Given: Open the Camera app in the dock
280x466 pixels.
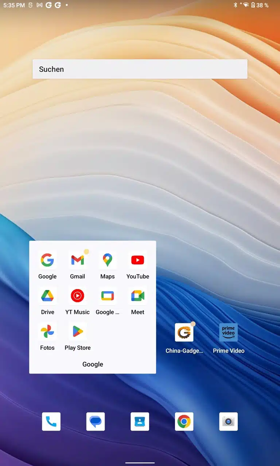Looking at the screenshot, I should click(x=229, y=422).
